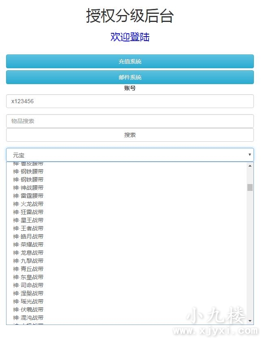This screenshot has height=340, width=262.
Task: Select the 神·龙息战带 entry
Action: (28, 253)
